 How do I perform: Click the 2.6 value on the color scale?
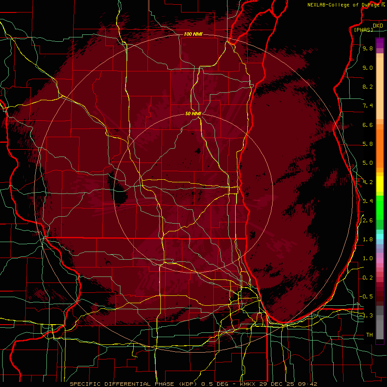point(368,221)
